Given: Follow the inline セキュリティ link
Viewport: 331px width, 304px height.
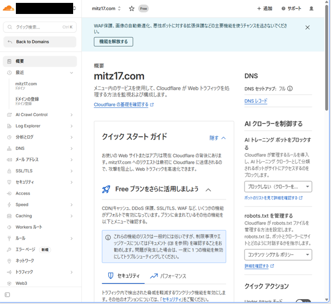Looking at the screenshot, I should pos(172,299).
